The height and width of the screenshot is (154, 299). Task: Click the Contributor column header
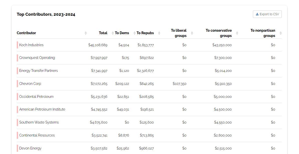26,33
